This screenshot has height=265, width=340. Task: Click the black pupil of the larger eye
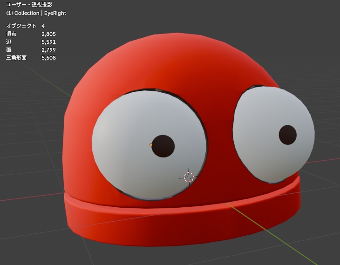(163, 146)
